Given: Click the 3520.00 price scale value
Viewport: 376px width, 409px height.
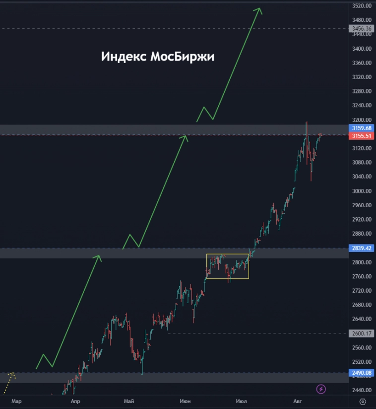Looking at the screenshot, I should coord(362,6).
